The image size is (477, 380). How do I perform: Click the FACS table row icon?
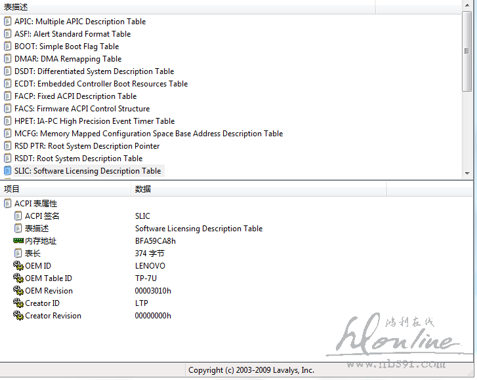click(x=8, y=109)
